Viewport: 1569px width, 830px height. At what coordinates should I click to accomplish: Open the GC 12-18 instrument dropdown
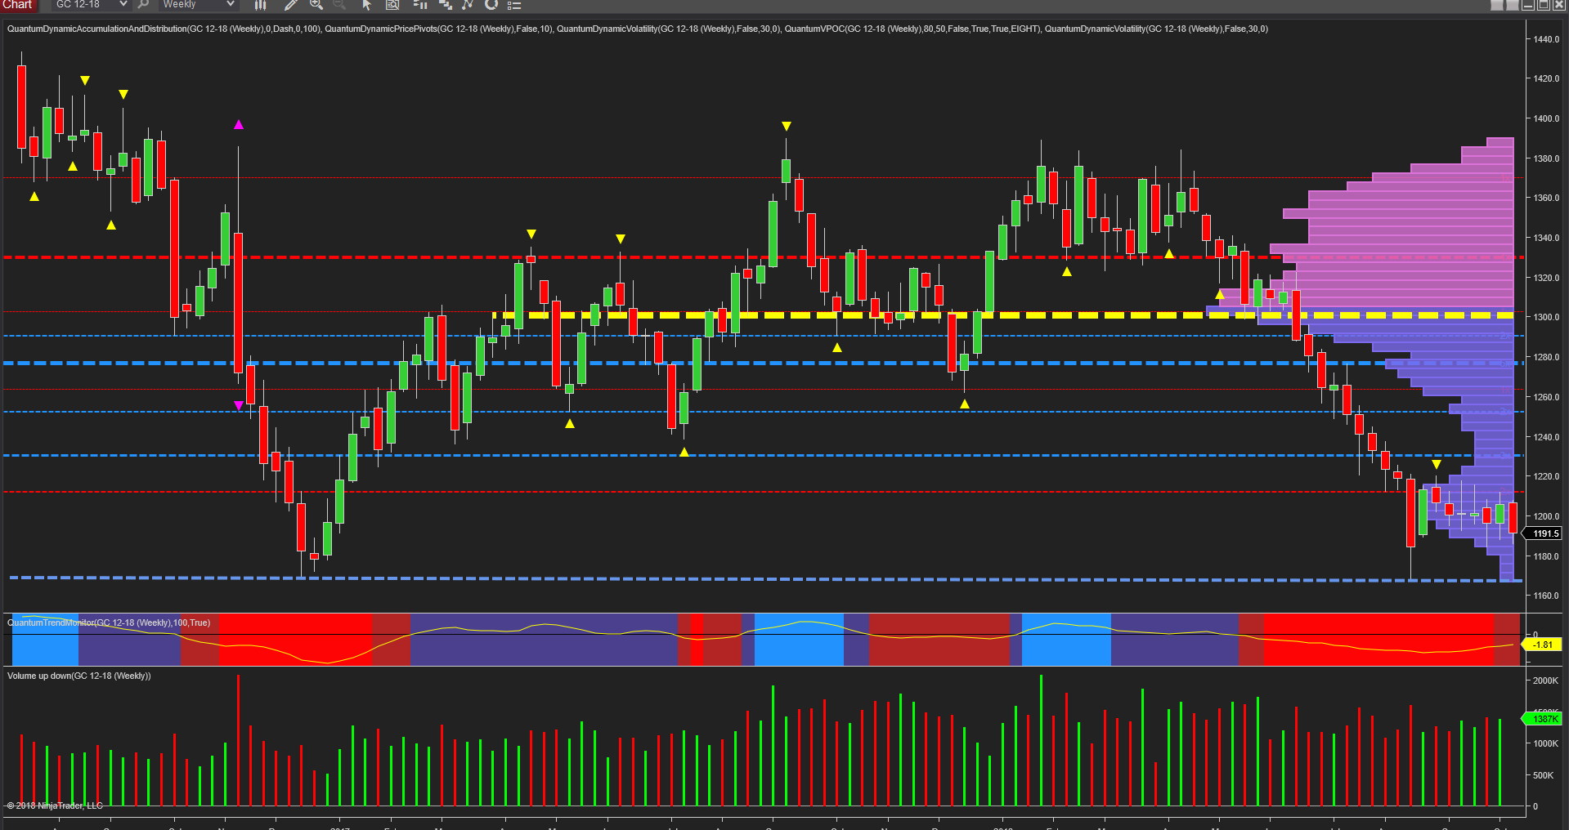[91, 5]
